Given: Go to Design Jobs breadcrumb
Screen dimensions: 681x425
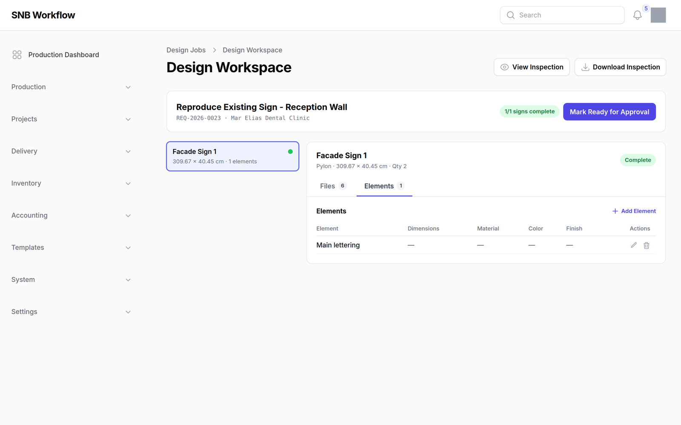Looking at the screenshot, I should [186, 50].
